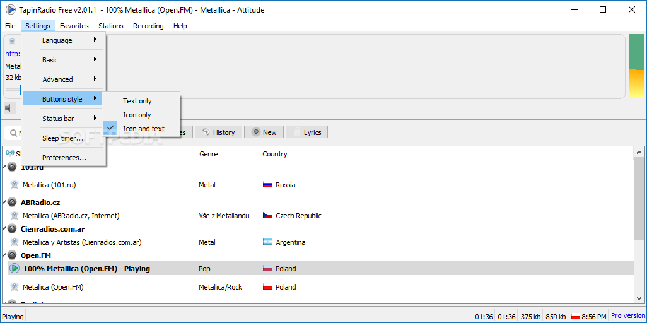
Task: Select Metallica y Artistas (Cienradios.com.ar)
Action: 82,242
